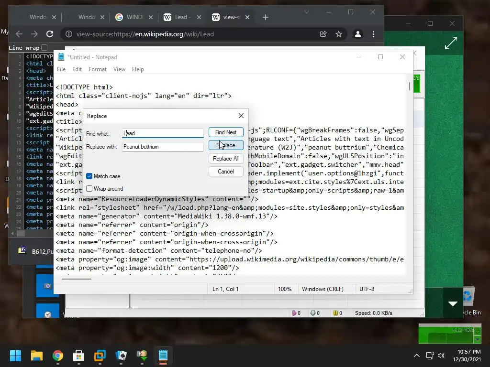Click the Find Next button in Replace dialog
Viewport: 490px width, 367px height.
[226, 132]
